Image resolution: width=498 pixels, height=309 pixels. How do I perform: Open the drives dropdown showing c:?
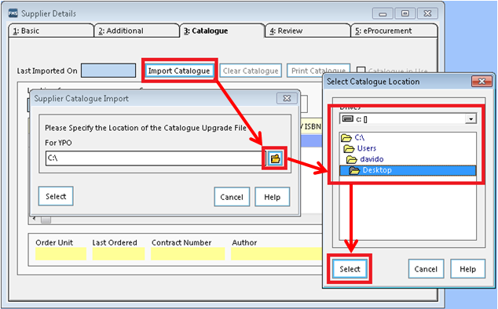click(471, 119)
